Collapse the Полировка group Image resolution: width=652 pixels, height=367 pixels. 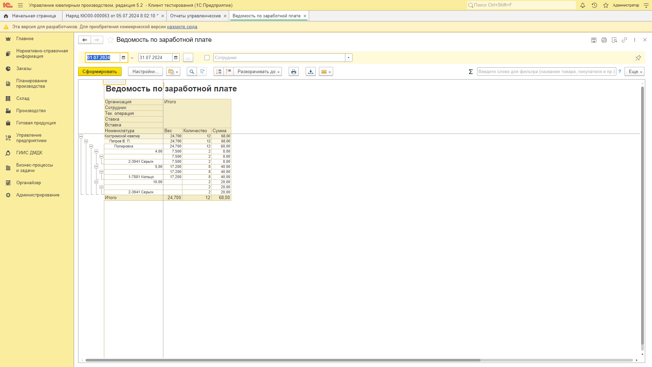tap(91, 146)
